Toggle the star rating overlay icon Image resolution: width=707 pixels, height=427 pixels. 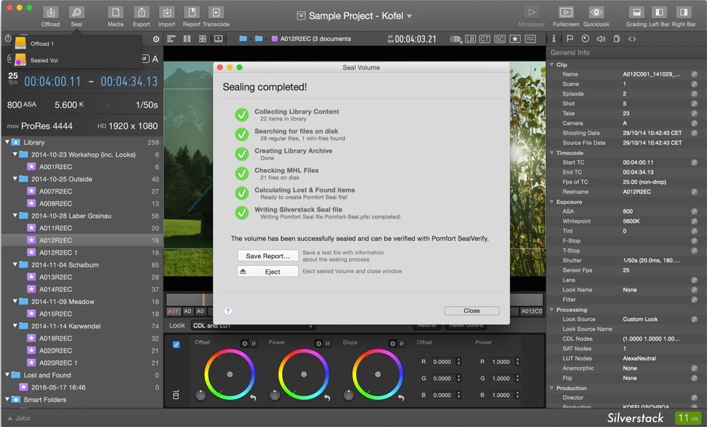515,39
